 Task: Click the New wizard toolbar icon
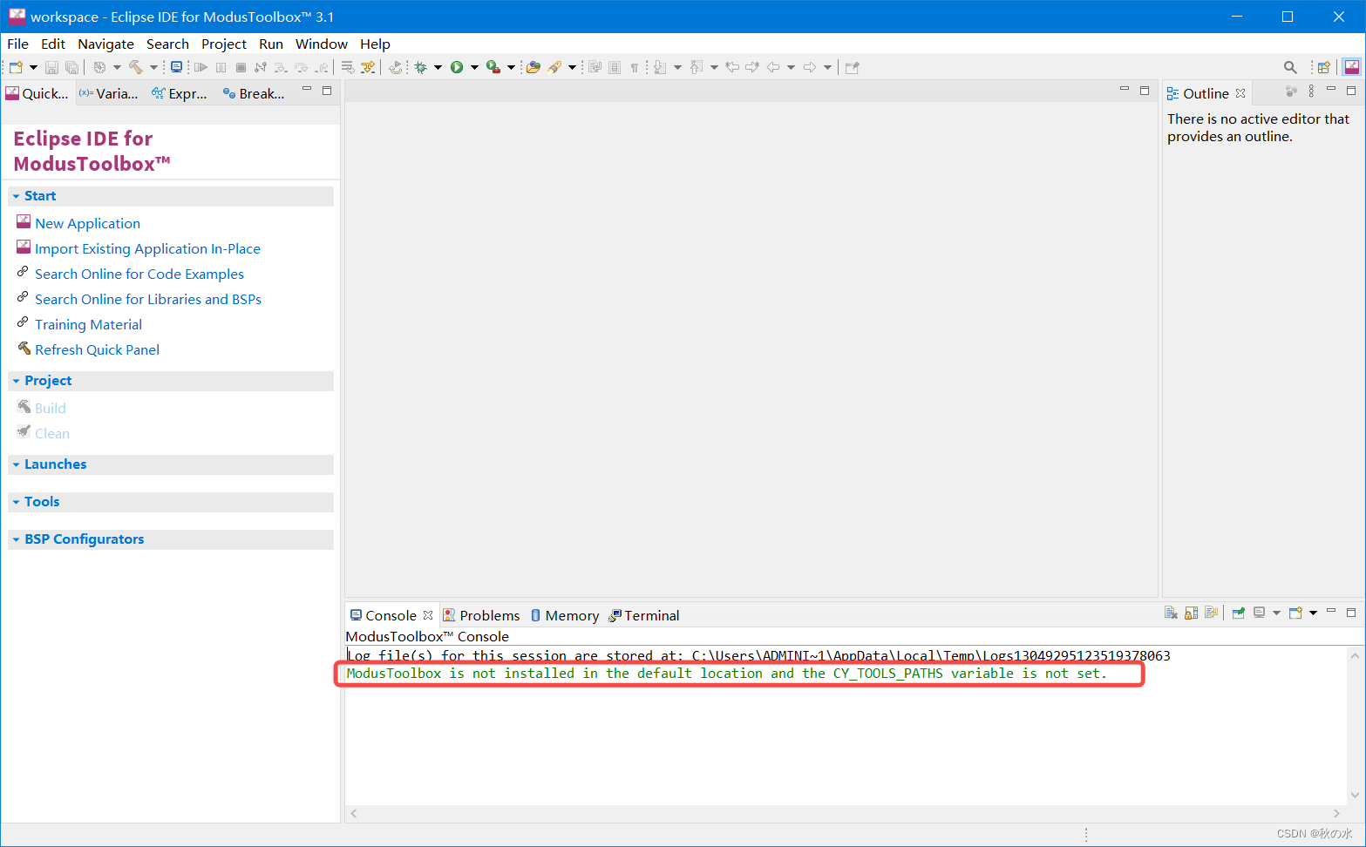click(x=16, y=67)
